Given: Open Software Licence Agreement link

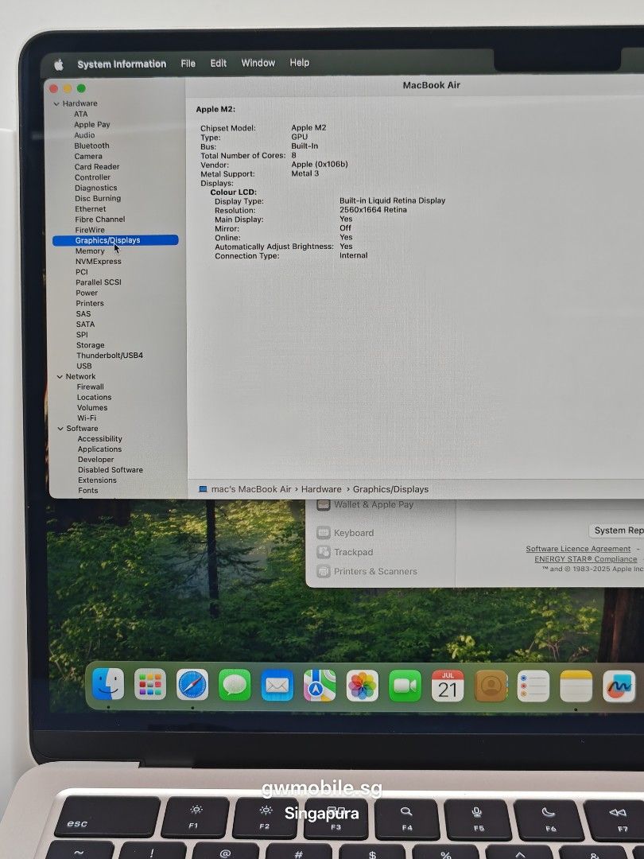Looking at the screenshot, I should point(578,548).
